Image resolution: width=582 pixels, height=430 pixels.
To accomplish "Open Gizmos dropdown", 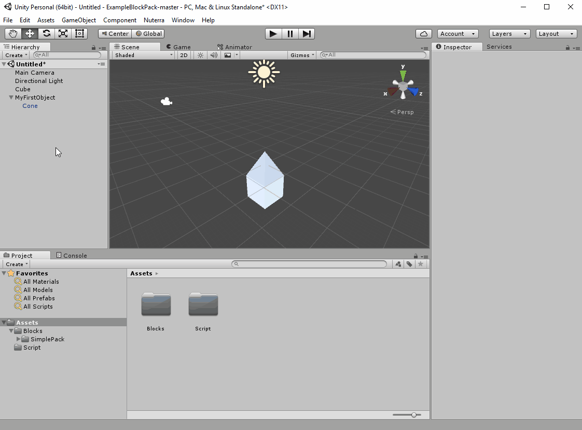I will click(302, 55).
